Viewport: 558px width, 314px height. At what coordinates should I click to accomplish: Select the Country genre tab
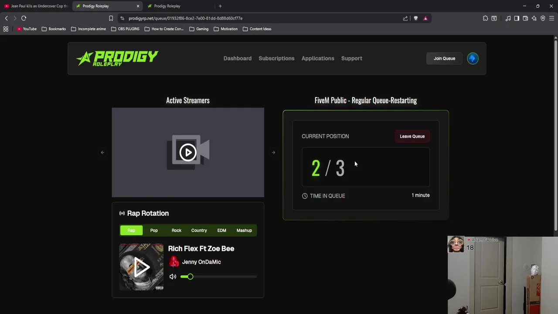[x=199, y=230]
